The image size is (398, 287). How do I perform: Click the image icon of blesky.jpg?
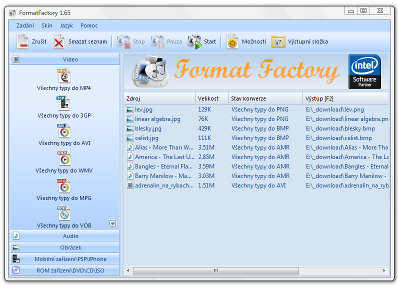point(129,128)
